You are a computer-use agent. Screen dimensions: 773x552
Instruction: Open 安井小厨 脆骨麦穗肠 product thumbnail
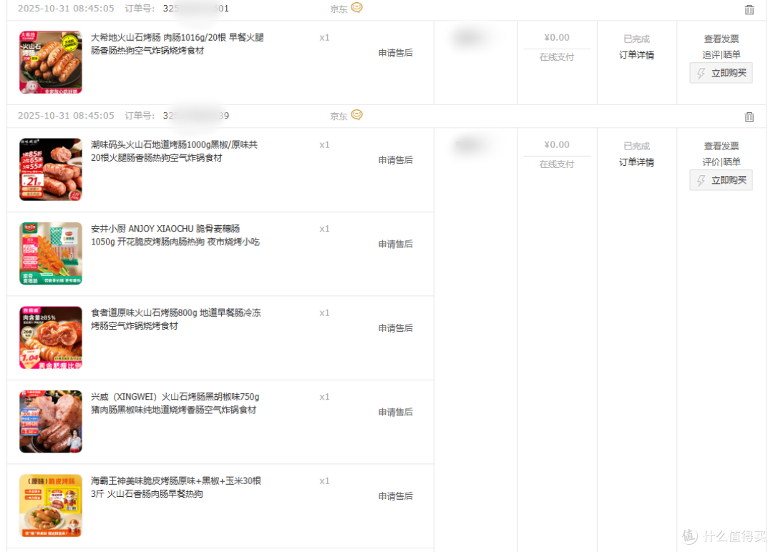[50, 253]
